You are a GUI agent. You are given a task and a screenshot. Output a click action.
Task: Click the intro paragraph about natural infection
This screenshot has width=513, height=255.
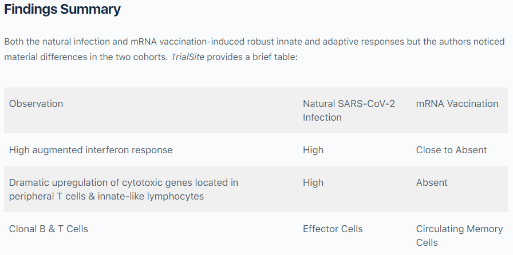(x=254, y=49)
